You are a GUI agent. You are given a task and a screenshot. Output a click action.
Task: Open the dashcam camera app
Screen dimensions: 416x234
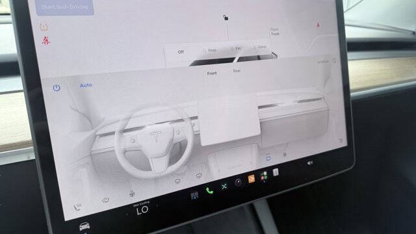(239, 183)
